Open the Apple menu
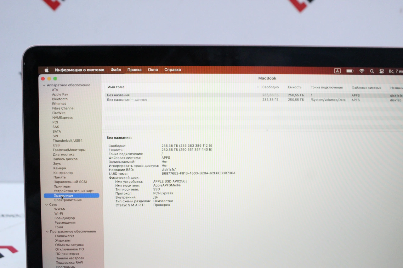The height and width of the screenshot is (268, 403). tap(47, 70)
